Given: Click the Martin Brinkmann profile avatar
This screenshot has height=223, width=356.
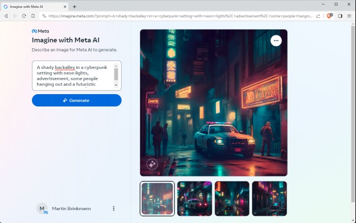Looking at the screenshot, I should coord(42,208).
